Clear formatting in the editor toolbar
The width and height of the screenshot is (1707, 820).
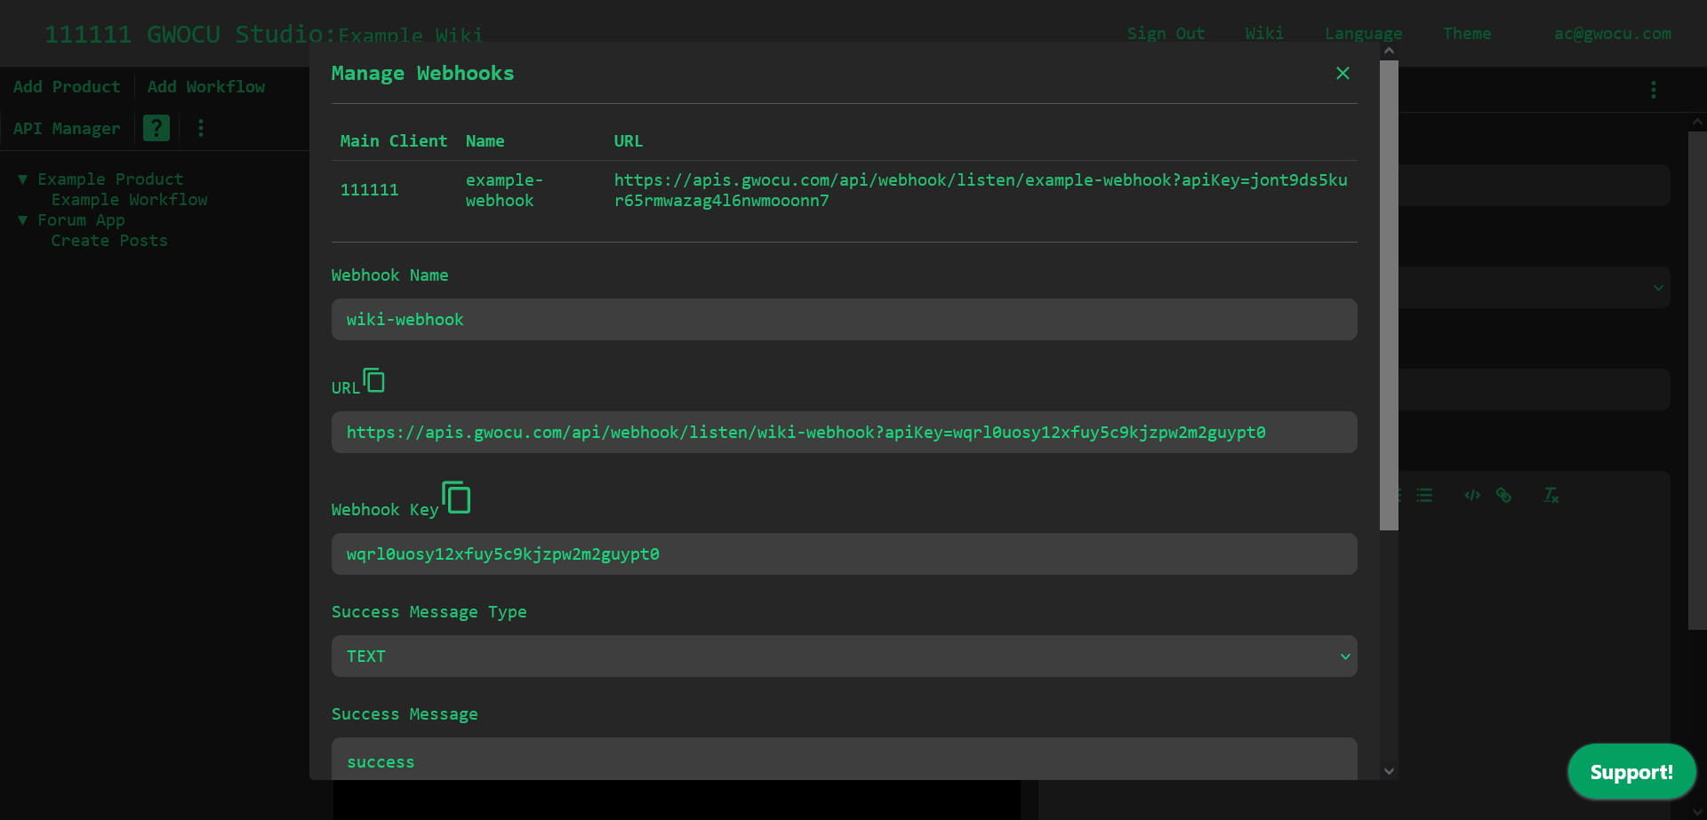pos(1551,496)
